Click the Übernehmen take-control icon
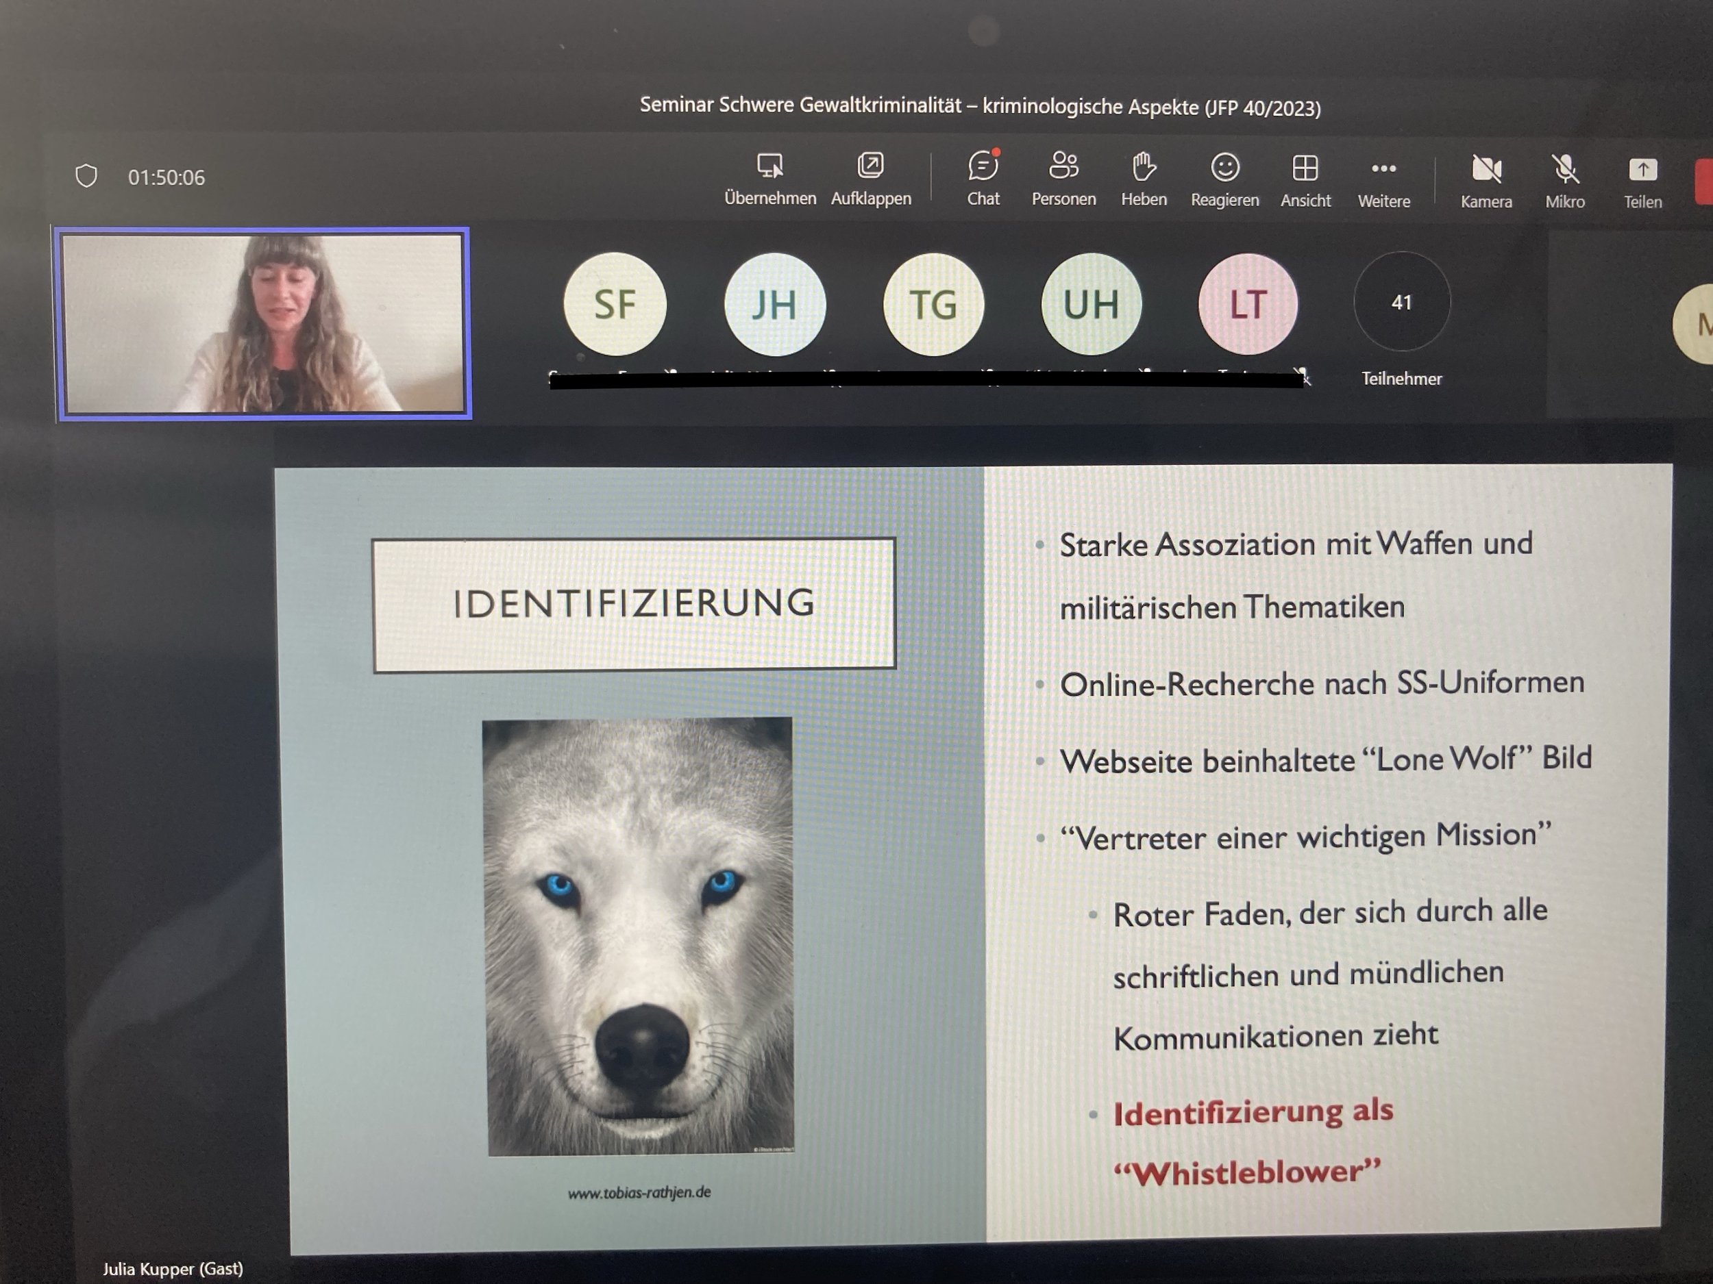The height and width of the screenshot is (1284, 1713). (769, 166)
